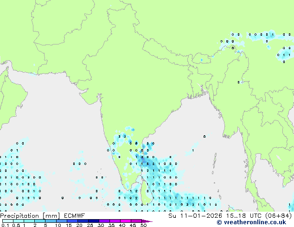
Task: Click the '30' legend scale label
Action: click(101, 225)
